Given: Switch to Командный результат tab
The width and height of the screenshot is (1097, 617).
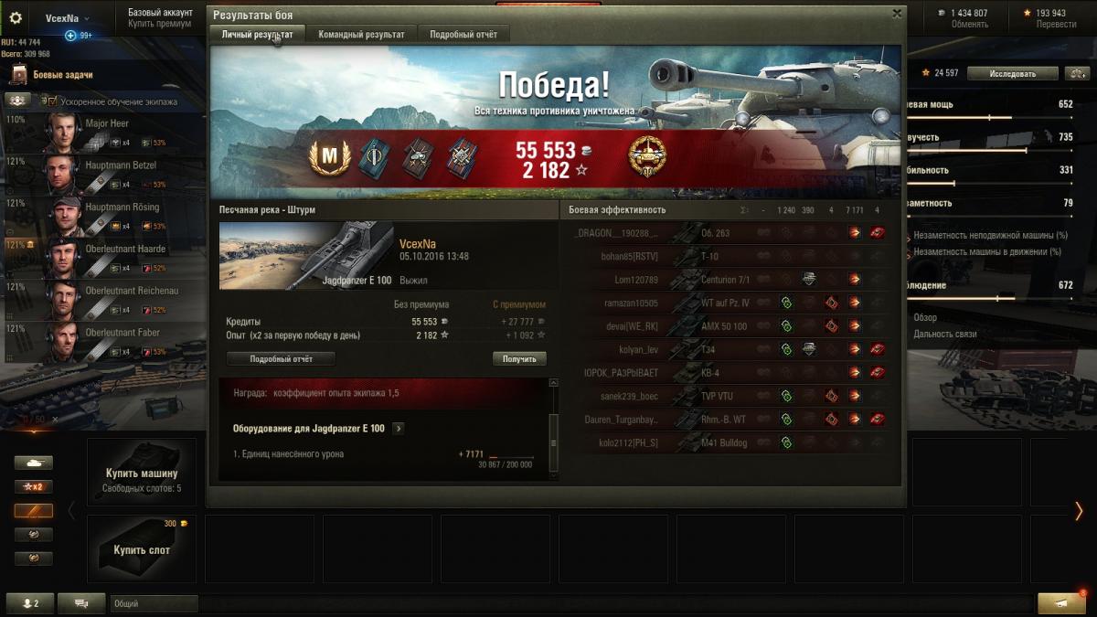Looking at the screenshot, I should point(361,35).
